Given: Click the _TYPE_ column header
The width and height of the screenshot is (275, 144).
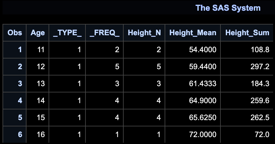Looking at the screenshot, I should pos(67,33).
